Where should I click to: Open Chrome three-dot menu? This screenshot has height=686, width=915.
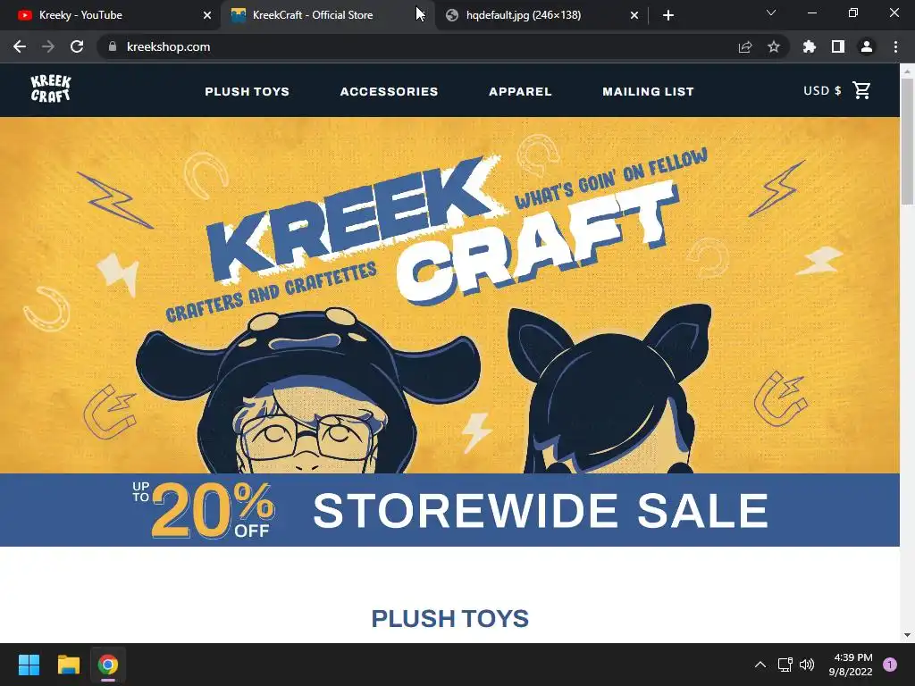[895, 46]
